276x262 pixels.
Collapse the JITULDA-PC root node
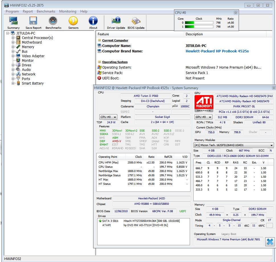pyautogui.click(x=8, y=33)
